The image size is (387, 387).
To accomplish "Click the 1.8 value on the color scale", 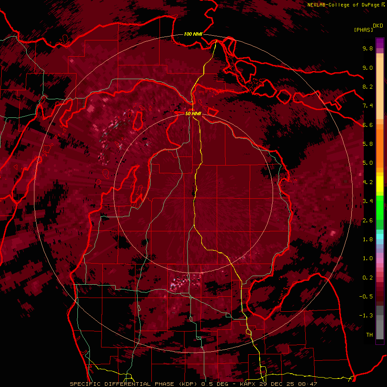I will coord(368,240).
